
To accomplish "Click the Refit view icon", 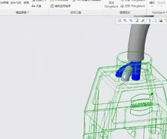I will pyautogui.click(x=119, y=20).
